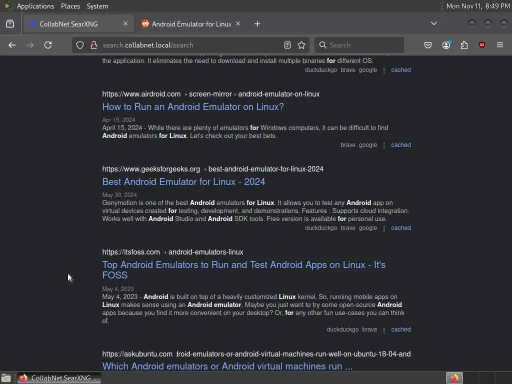Open a new tab with plus button
512x384 pixels.
tap(257, 24)
